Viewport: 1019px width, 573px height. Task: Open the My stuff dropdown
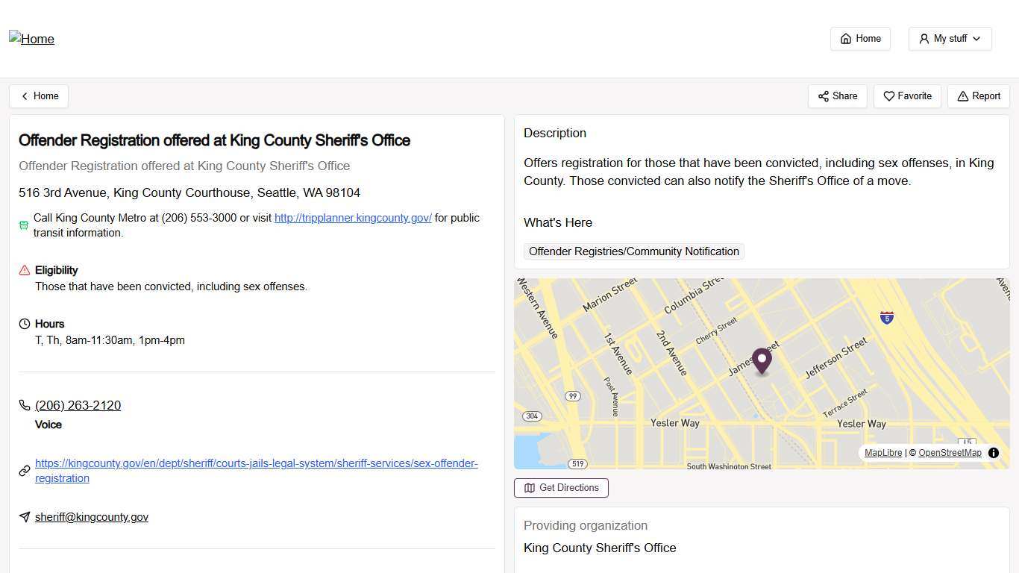[949, 38]
